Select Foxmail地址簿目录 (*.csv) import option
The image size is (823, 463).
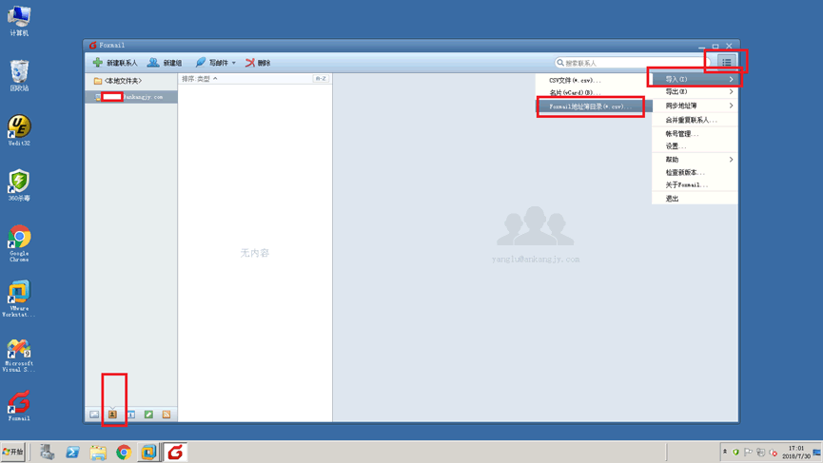pyautogui.click(x=589, y=106)
